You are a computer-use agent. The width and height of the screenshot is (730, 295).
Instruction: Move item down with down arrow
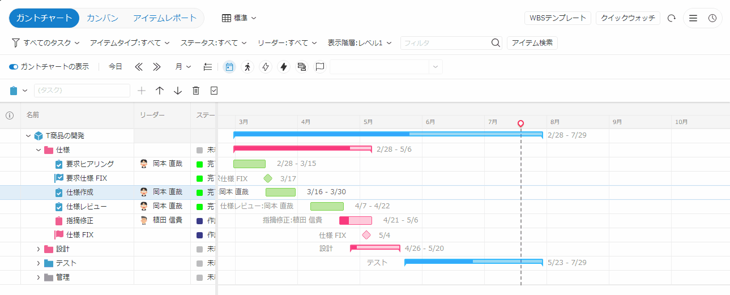(x=178, y=91)
